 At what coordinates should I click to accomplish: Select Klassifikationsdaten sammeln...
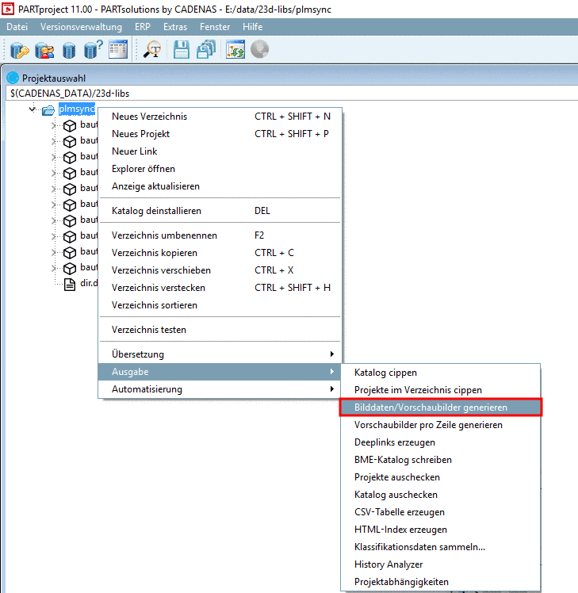click(441, 546)
